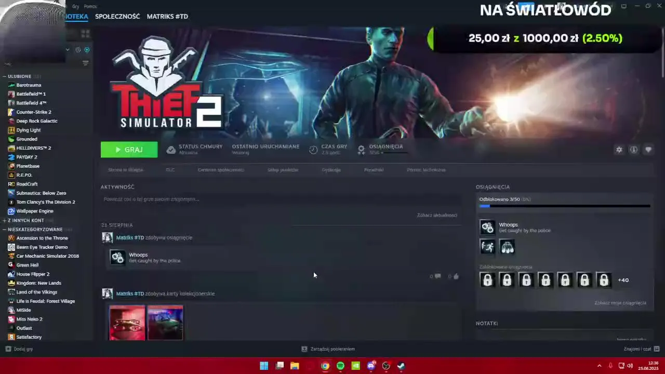Open the Poradniki tab
This screenshot has width=665, height=374.
374,170
